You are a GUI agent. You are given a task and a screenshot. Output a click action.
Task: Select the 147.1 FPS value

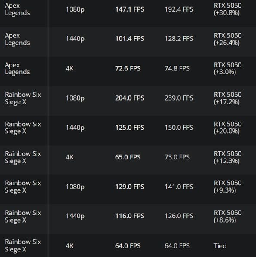130,9
